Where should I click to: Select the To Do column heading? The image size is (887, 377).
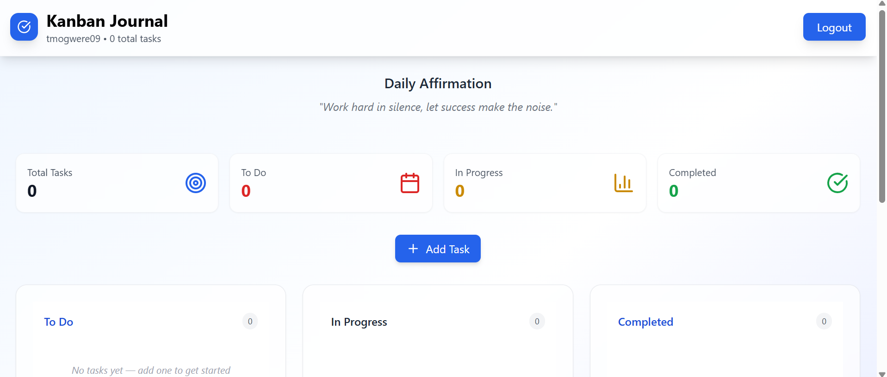(x=59, y=322)
